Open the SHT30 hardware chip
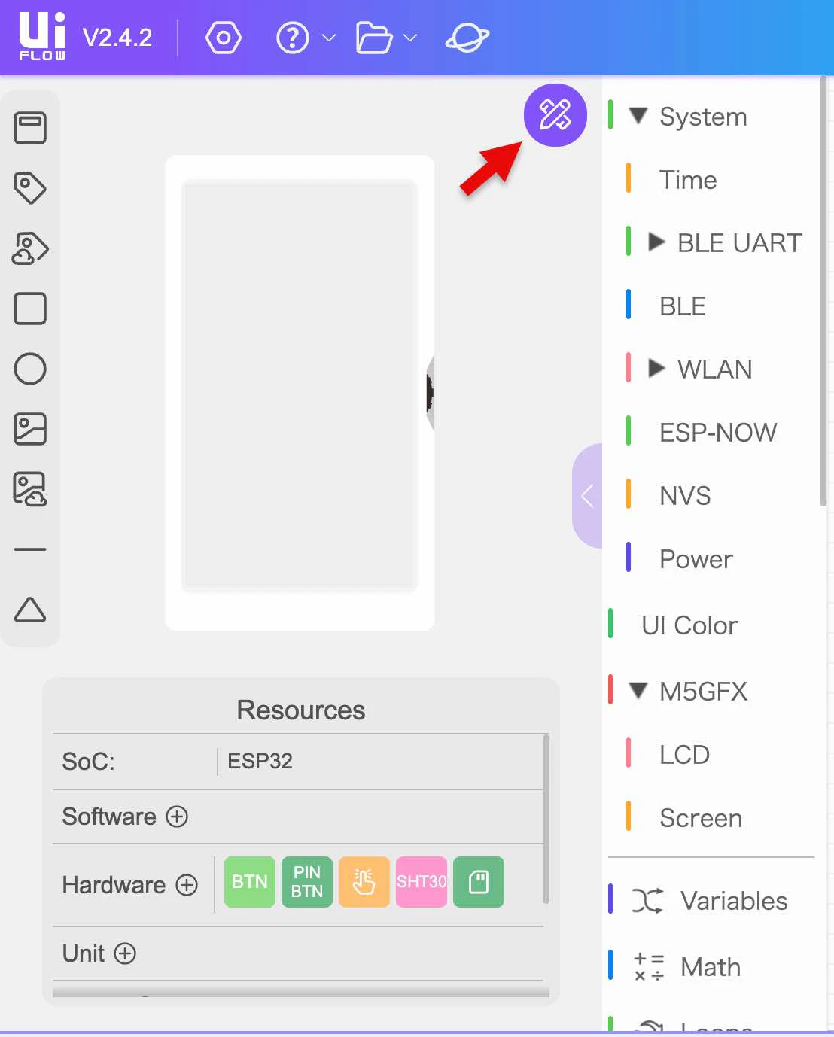Viewport: 834px width, 1037px height. tap(422, 882)
